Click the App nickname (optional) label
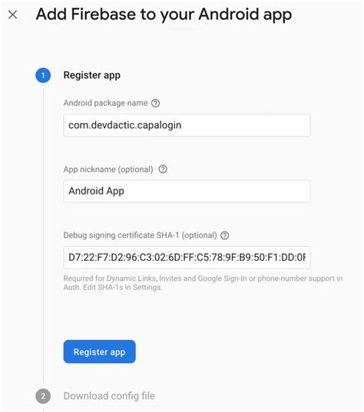Image resolution: width=364 pixels, height=412 pixels. pyautogui.click(x=108, y=170)
